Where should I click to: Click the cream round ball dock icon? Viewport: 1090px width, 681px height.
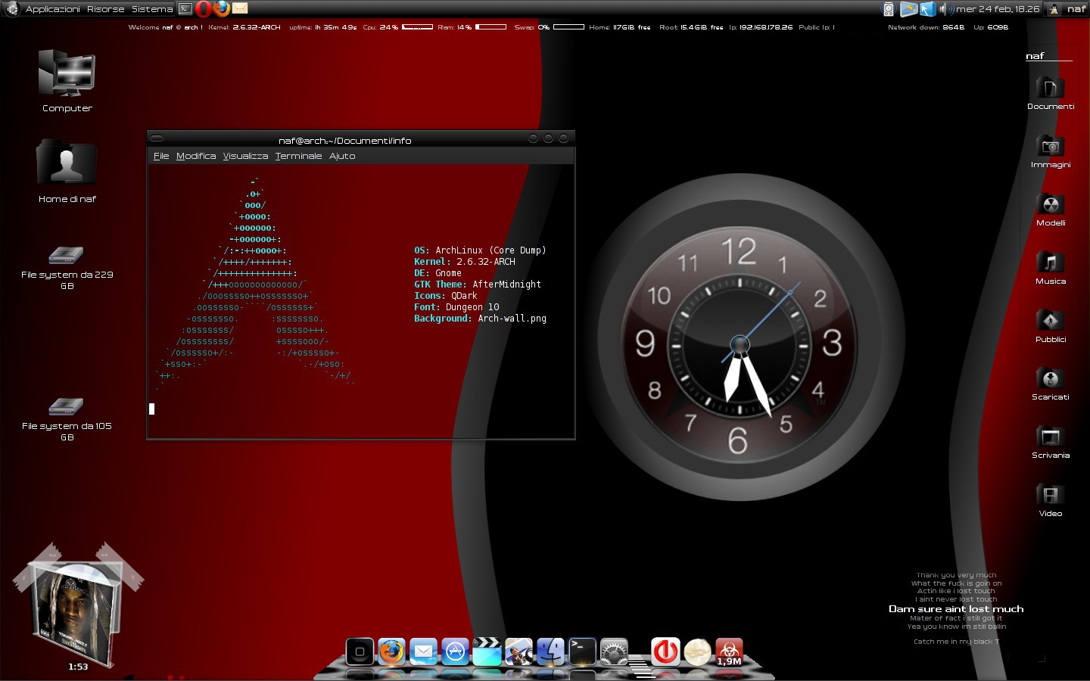pyautogui.click(x=697, y=651)
